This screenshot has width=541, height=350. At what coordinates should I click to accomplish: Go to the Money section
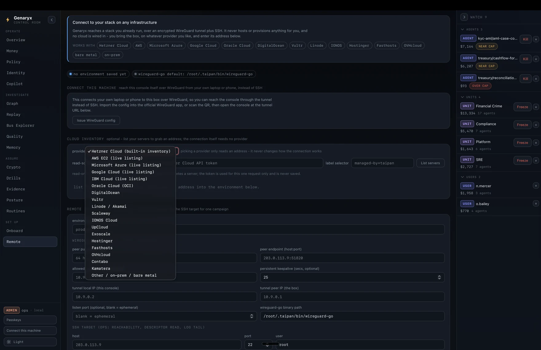[x=30, y=51]
